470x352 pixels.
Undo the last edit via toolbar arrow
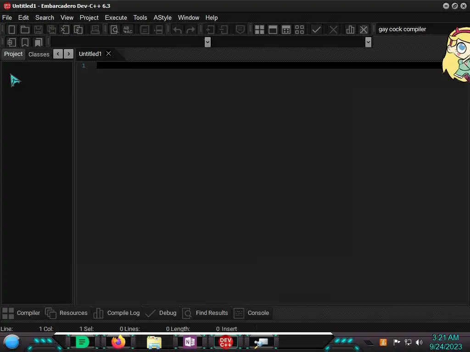click(178, 29)
